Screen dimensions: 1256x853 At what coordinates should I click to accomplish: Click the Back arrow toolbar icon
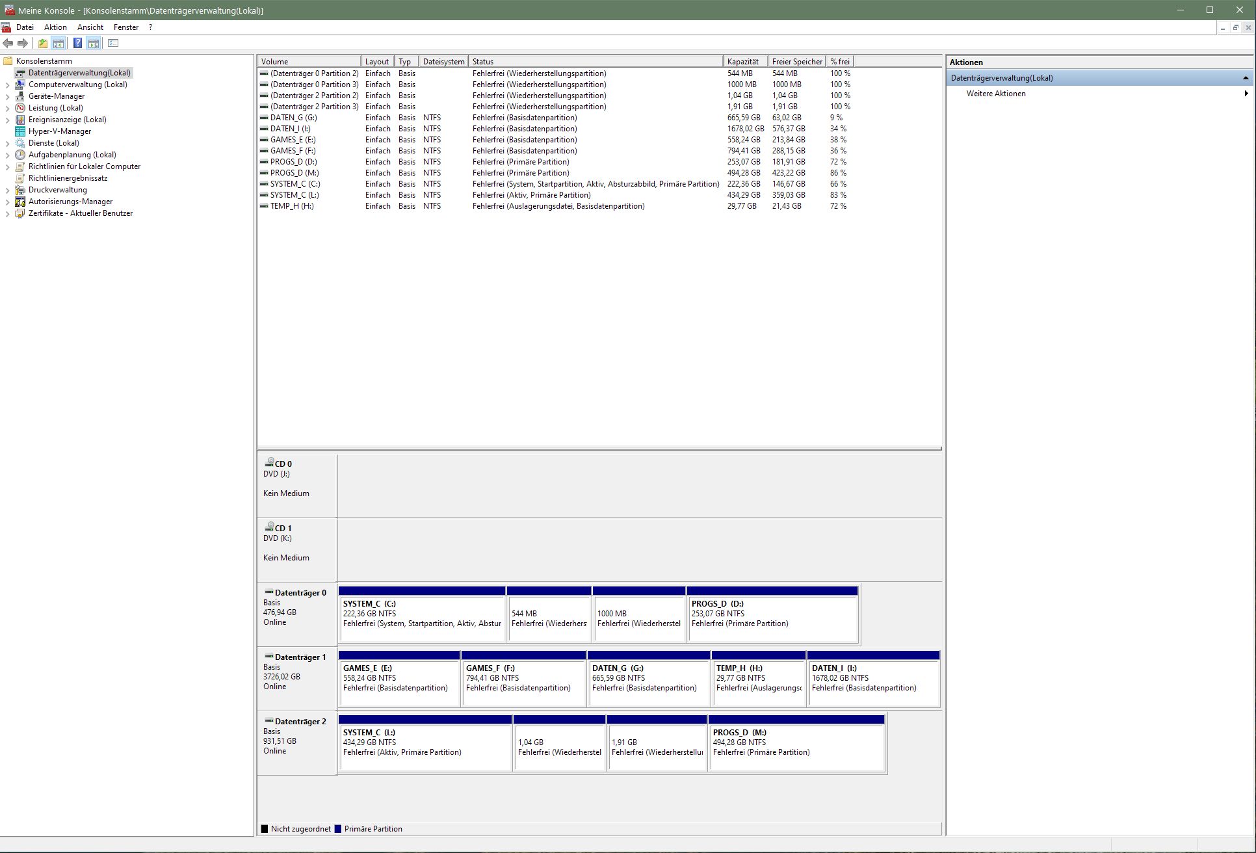pos(8,44)
